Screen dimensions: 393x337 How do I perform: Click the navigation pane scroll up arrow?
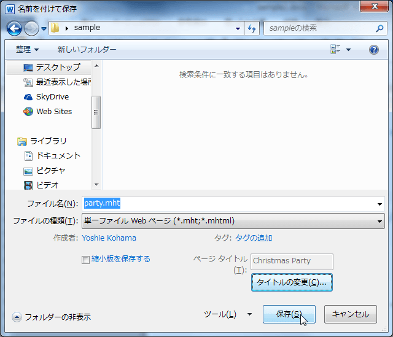click(x=96, y=66)
